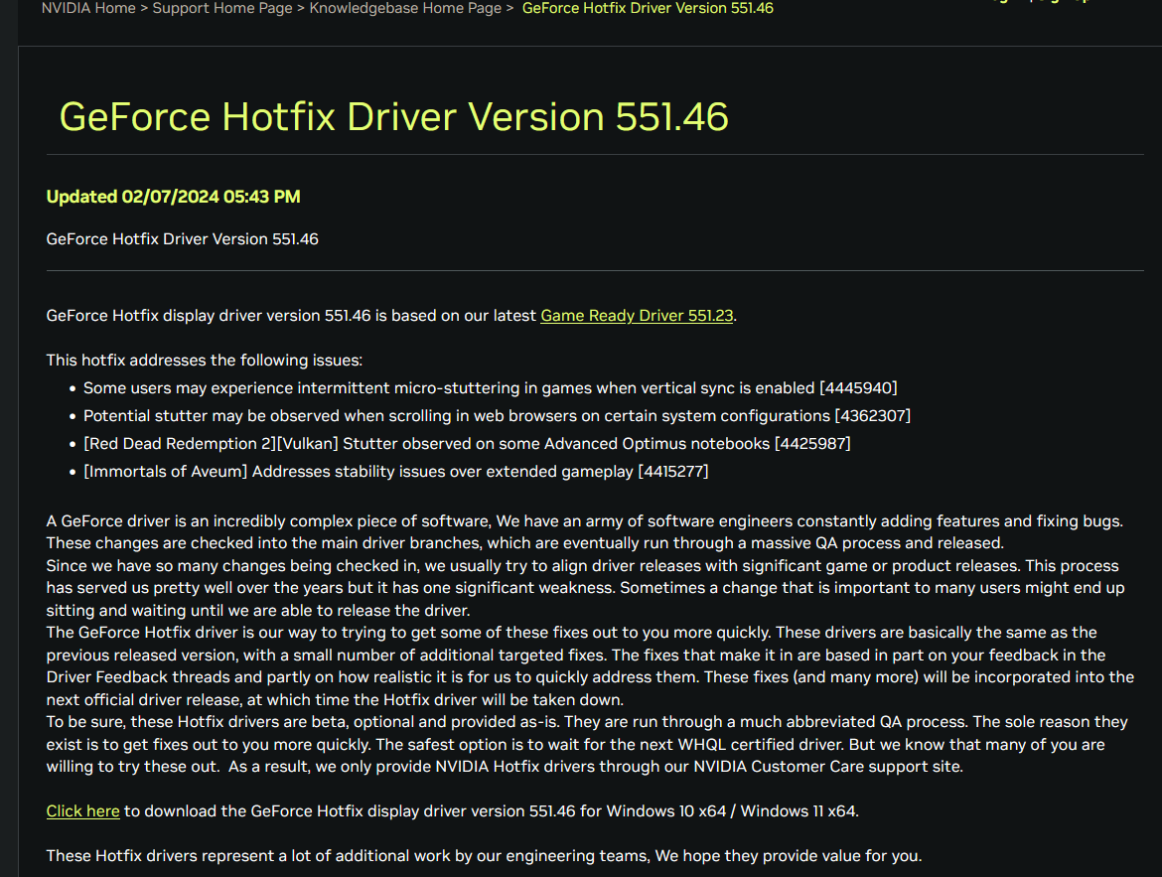Click the 'Click here' download link
1162x877 pixels.
point(82,811)
